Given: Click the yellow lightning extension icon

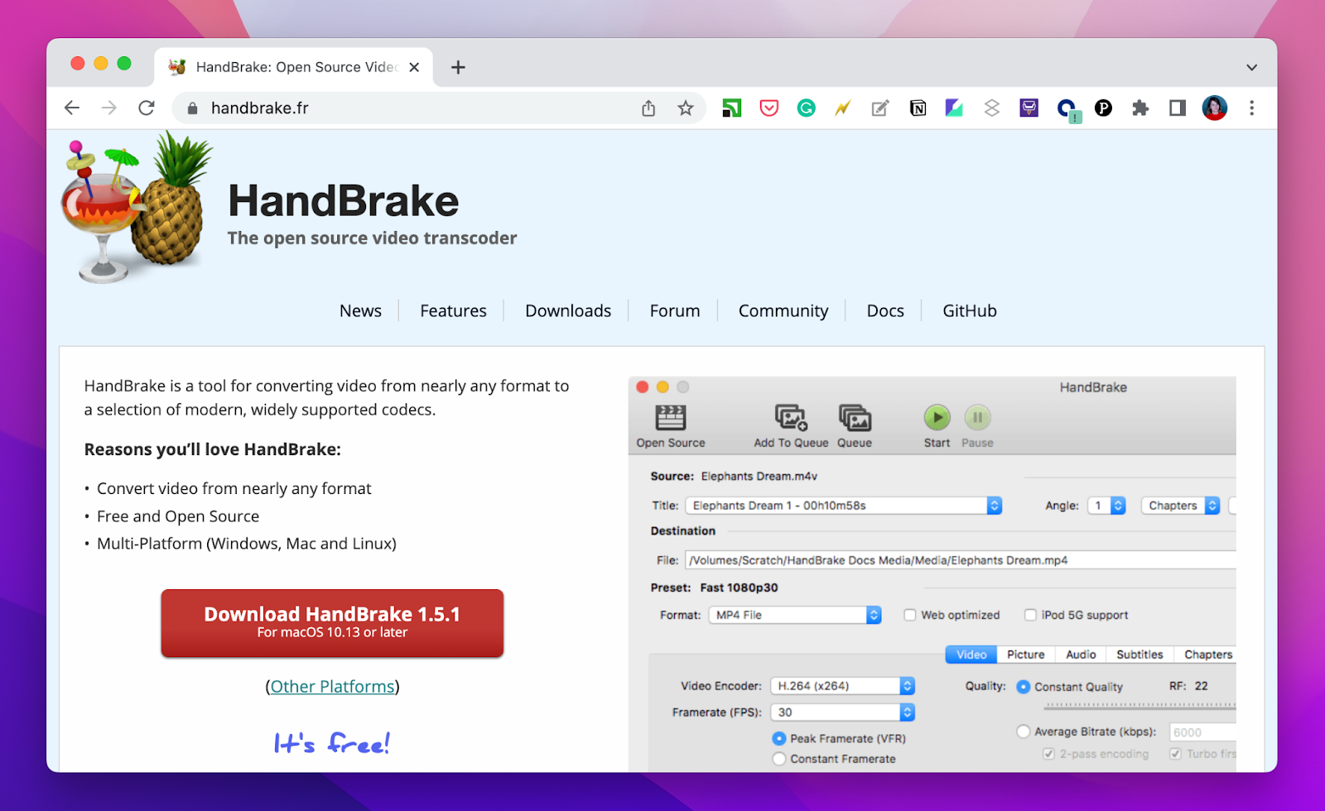Looking at the screenshot, I should tap(843, 108).
